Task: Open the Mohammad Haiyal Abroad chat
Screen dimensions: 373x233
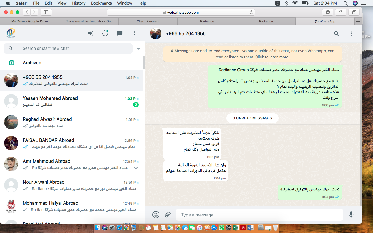Action: click(71, 206)
